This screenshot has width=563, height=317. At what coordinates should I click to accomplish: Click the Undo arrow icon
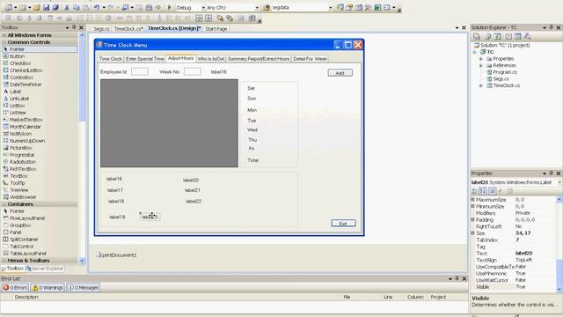97,7
